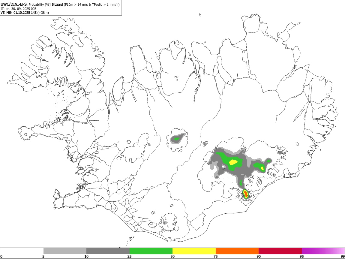The width and height of the screenshot is (345, 259).
Task: Click the dark gray 10-25% legend swatch
Action: 108,251
